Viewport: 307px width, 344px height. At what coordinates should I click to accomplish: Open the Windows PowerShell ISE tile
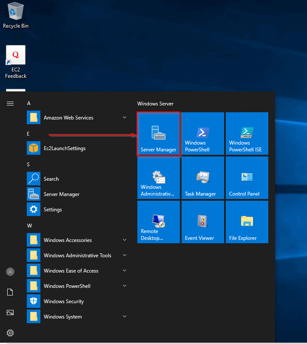pyautogui.click(x=247, y=134)
